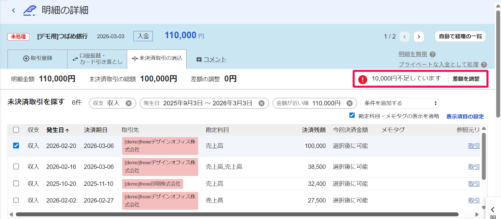Click partner tag in 2026-02-02 row
The height and width of the screenshot is (219, 501).
[x=160, y=201]
